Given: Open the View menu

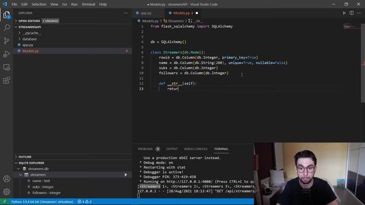Looking at the screenshot, I should click(x=54, y=4).
